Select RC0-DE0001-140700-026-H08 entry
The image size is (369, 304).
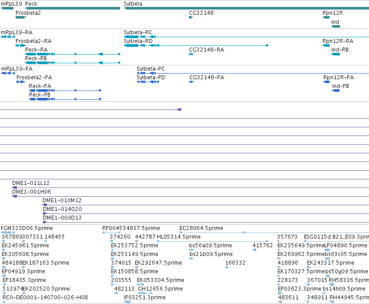45,298
